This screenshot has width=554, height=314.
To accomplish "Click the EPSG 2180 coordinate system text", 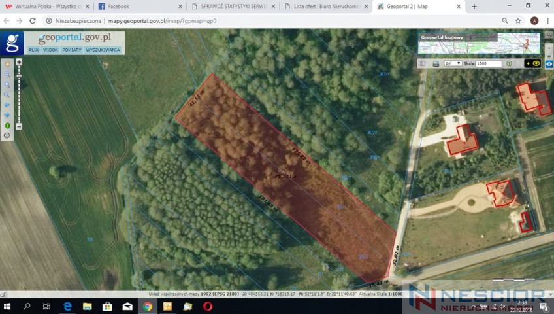I will click(220, 294).
